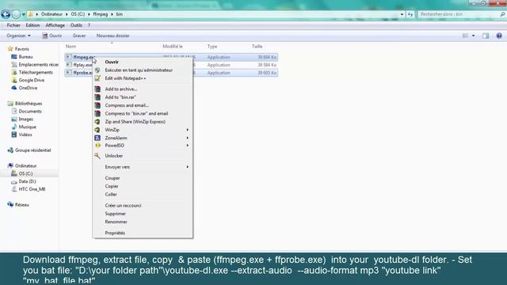Click Nouveau dossier button
507x285 pixels.
pyautogui.click(x=112, y=36)
